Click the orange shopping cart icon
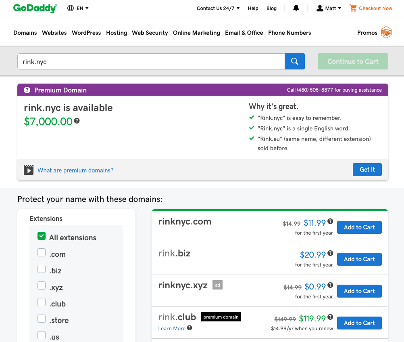This screenshot has width=404, height=342. (x=353, y=8)
